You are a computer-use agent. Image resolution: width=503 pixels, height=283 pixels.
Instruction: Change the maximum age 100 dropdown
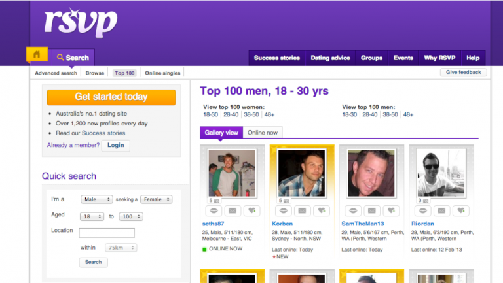(131, 216)
